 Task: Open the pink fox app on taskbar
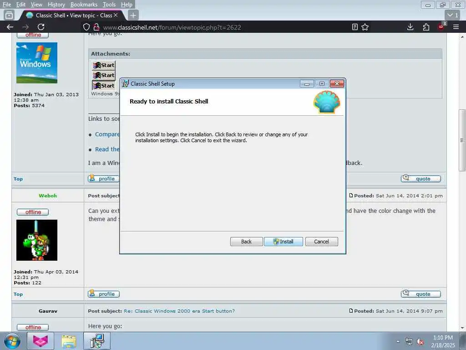point(41,341)
